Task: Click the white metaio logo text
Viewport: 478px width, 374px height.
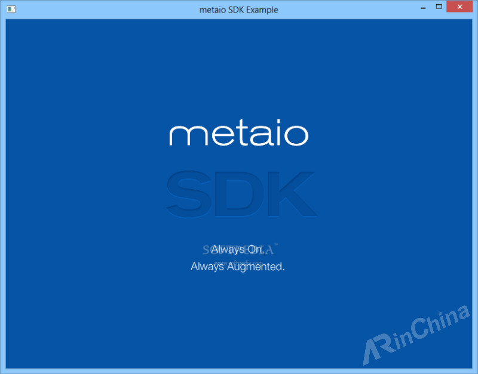Action: pyautogui.click(x=238, y=132)
